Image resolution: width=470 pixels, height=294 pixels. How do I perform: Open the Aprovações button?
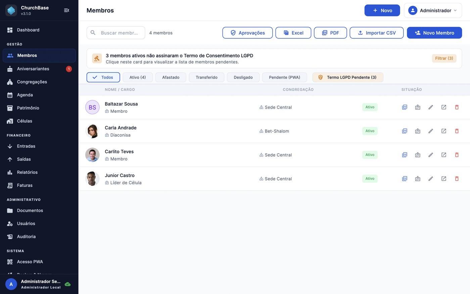tap(247, 33)
